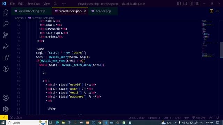Click mysqli_num_rows function call
Image resolution: width=223 pixels, height=125 pixels.
[53, 61]
